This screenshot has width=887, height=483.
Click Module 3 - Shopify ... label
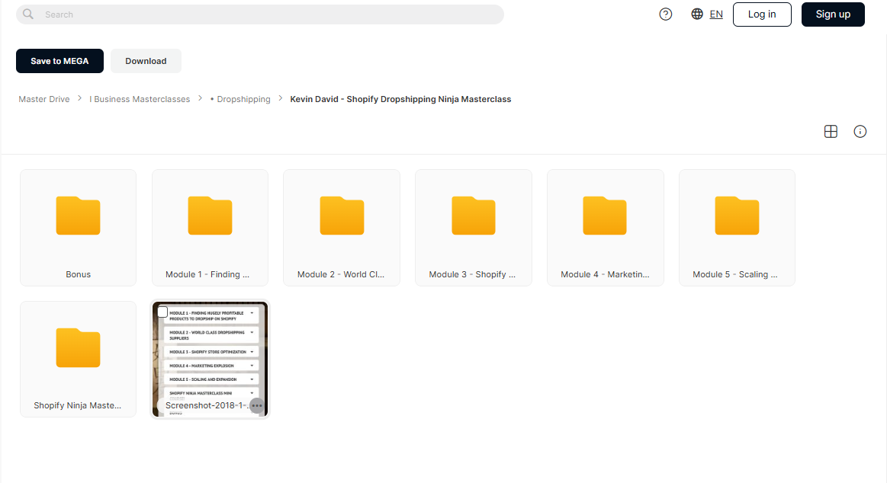pos(472,274)
